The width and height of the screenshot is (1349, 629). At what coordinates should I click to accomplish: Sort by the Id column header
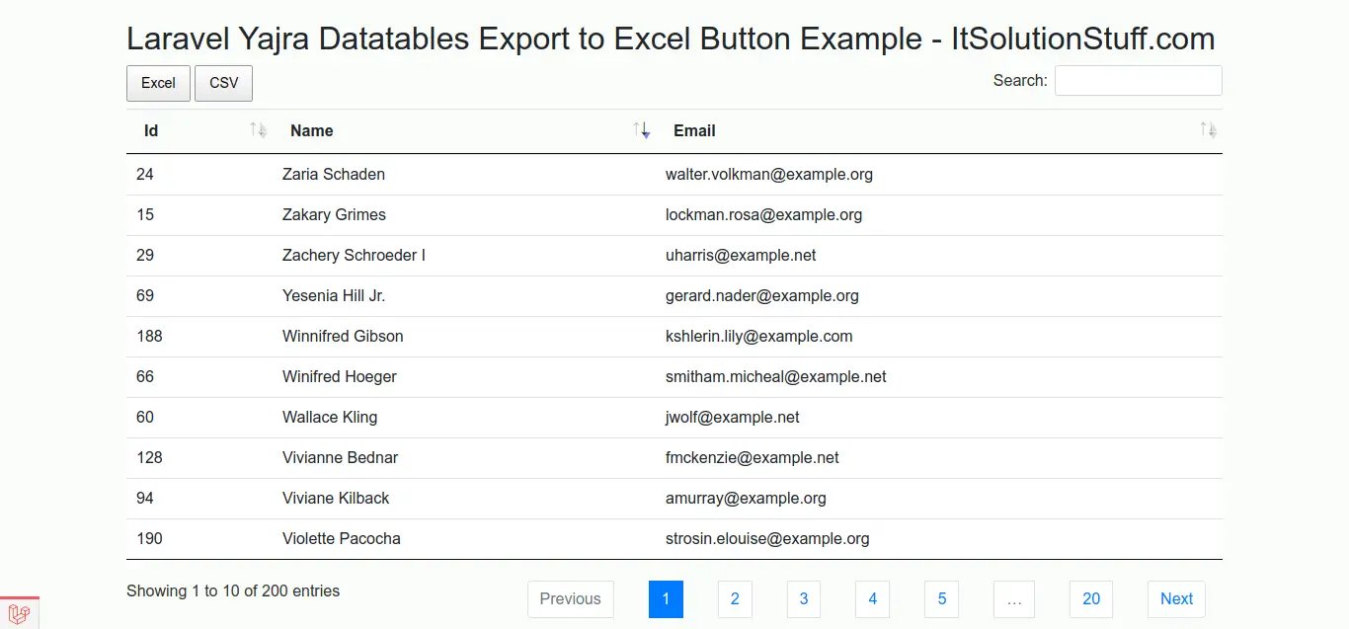pos(151,130)
